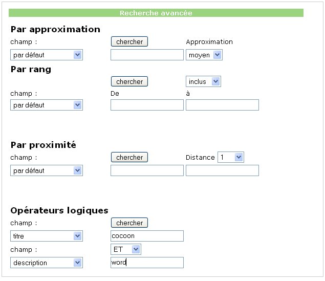Click chercher button under Par proximité
The image size is (325, 281).
129,157
